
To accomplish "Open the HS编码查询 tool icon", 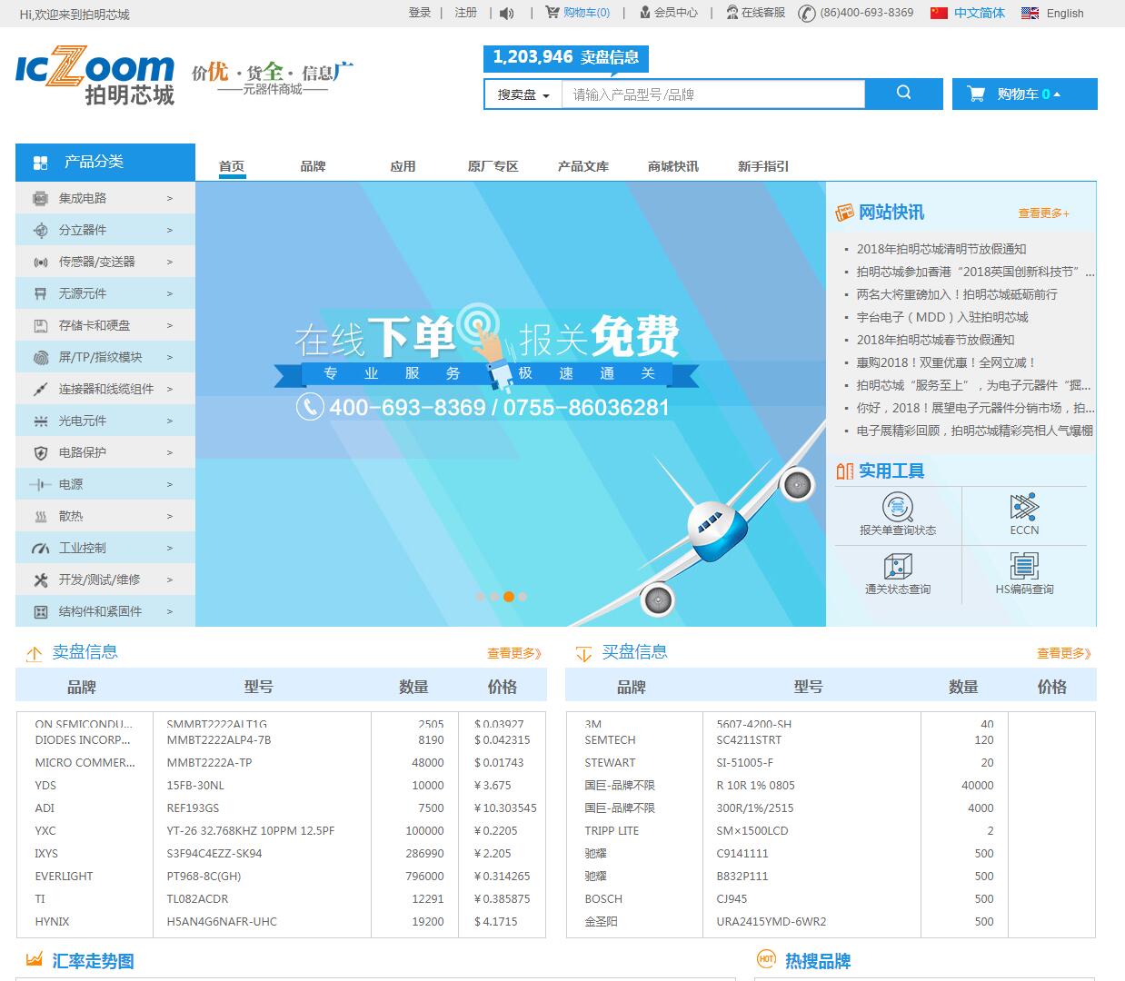I will [1024, 567].
